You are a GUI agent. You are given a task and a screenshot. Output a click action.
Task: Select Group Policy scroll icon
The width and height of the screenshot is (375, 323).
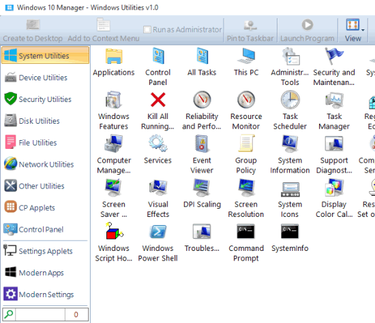click(x=246, y=143)
